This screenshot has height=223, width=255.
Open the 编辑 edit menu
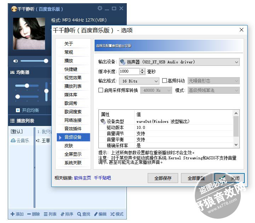(x=100, y=214)
